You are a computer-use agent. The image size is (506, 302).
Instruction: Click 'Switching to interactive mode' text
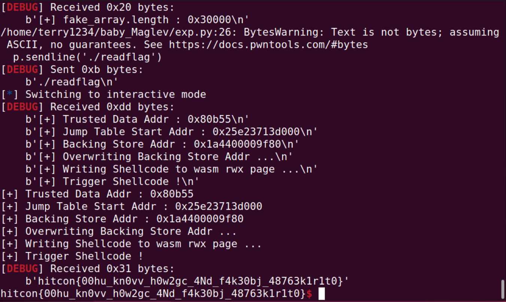pyautogui.click(x=115, y=95)
